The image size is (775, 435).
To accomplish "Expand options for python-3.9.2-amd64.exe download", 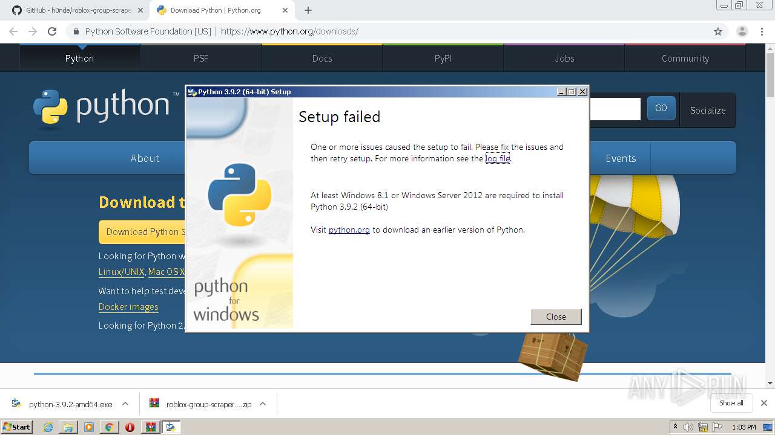I will 125,404.
